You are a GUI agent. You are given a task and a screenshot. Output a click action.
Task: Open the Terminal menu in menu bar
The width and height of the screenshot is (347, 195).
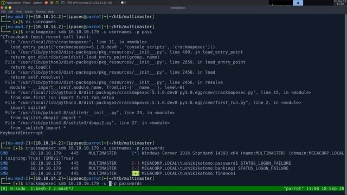click(41, 12)
